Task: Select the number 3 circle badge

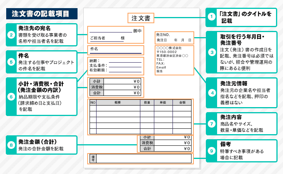Action: coord(211,52)
